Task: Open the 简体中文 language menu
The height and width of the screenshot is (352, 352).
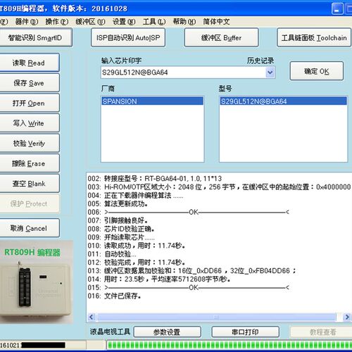Action: 216,22
